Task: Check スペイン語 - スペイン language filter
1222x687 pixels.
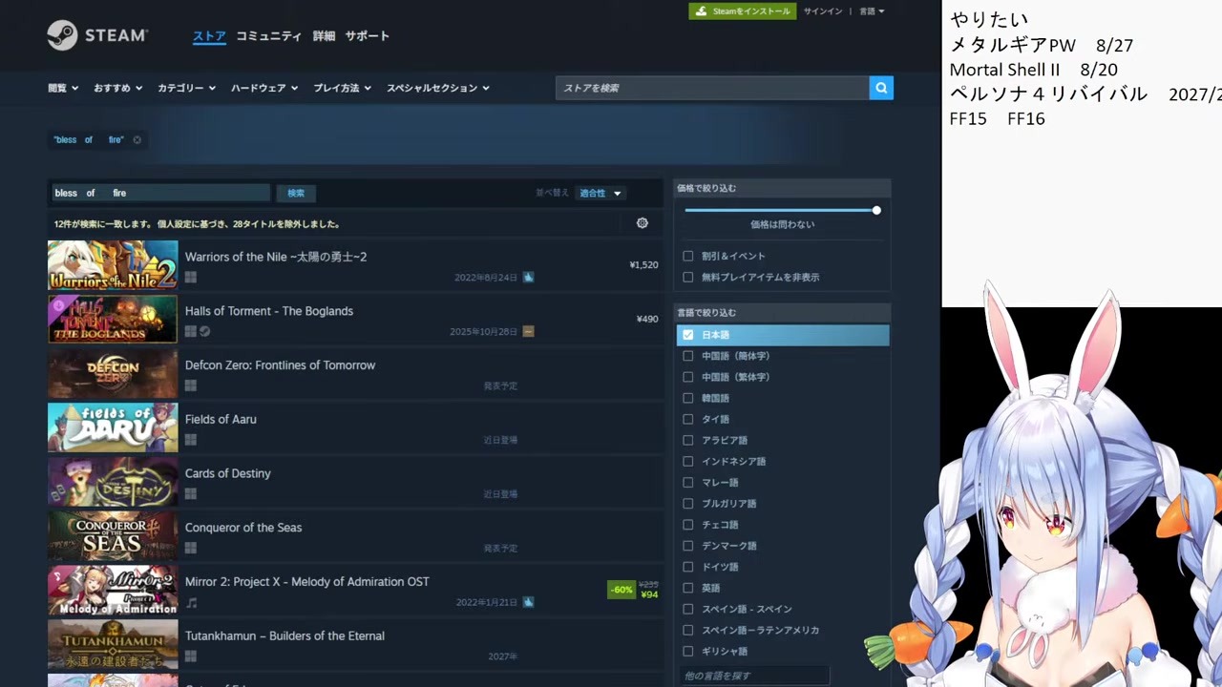Action: point(687,609)
